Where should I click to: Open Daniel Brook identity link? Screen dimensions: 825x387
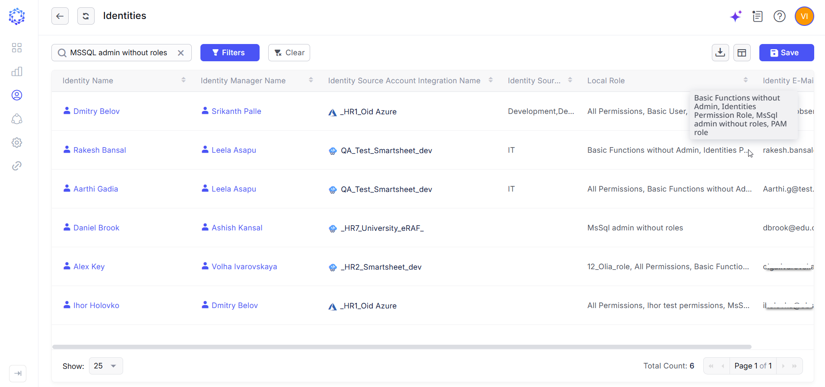(x=96, y=228)
